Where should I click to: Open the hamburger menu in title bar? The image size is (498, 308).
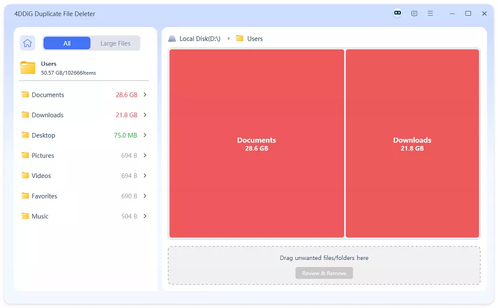pos(431,13)
